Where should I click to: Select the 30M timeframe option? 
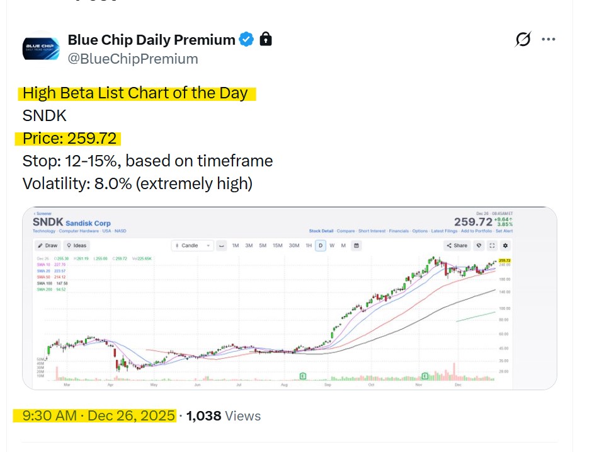point(294,245)
